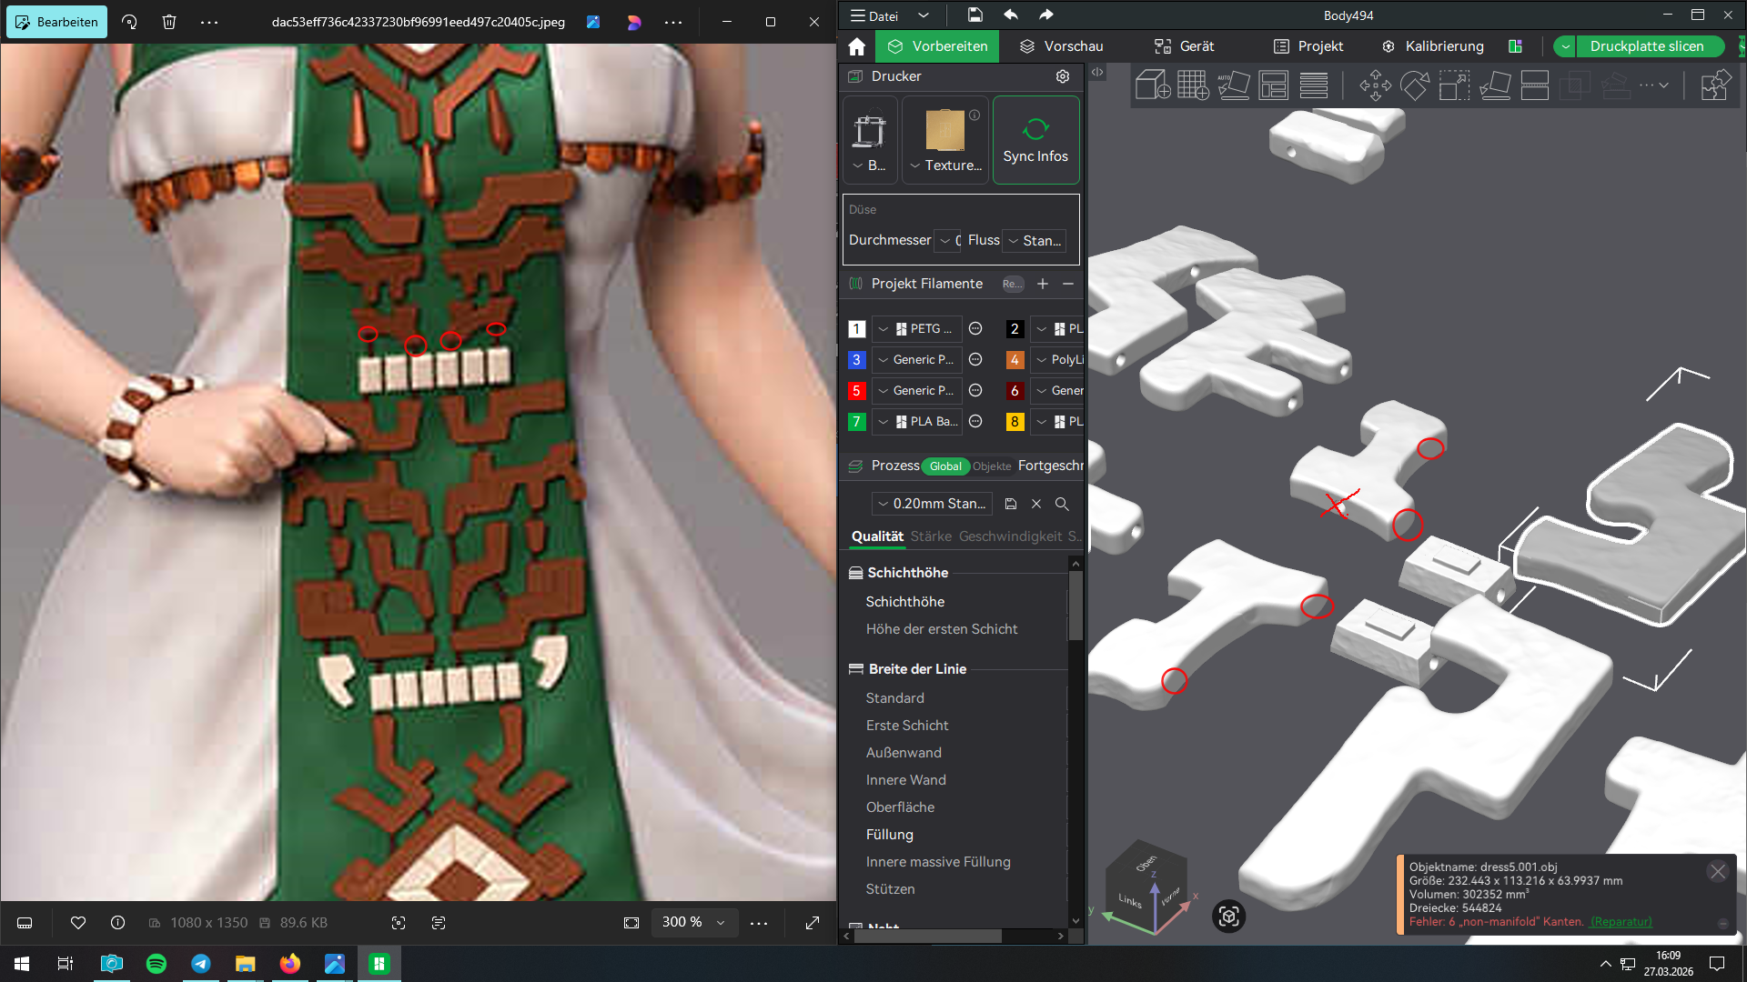Collapse the sidebar with code-arrow icon
Screen dimensions: 1747x982
coord(1097,72)
